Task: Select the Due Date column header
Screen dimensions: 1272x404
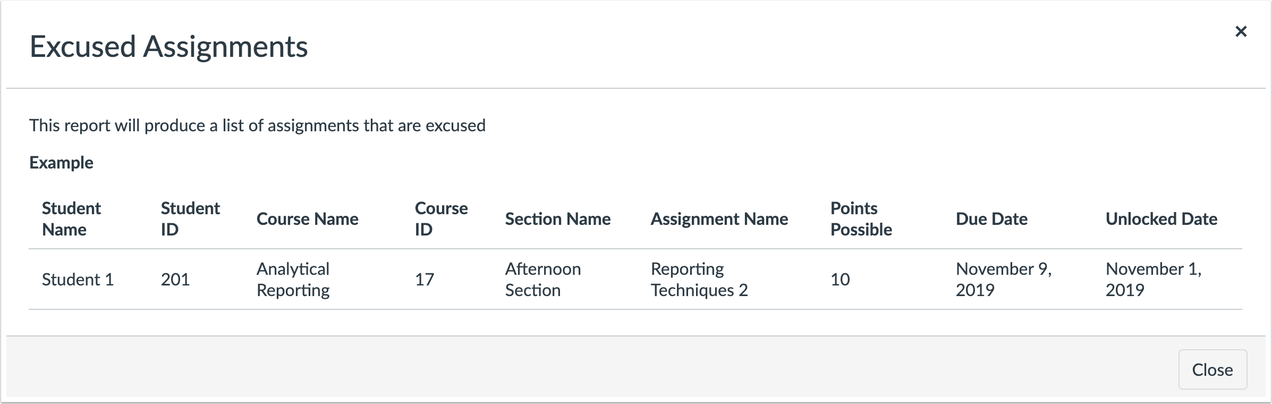Action: [992, 218]
